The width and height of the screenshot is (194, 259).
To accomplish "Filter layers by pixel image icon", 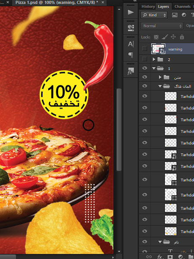I will [175, 15].
